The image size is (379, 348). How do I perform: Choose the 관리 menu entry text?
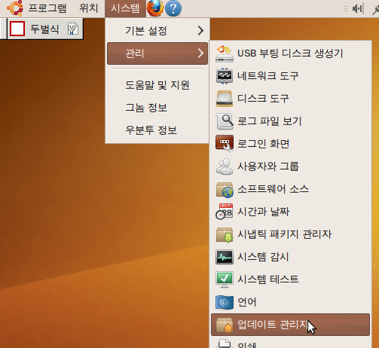pos(135,53)
